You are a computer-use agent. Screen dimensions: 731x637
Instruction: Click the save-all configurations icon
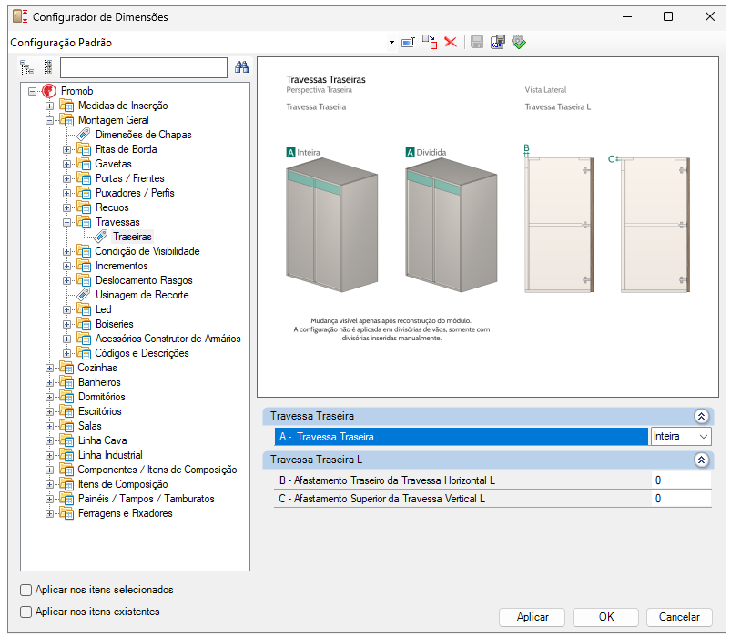497,43
